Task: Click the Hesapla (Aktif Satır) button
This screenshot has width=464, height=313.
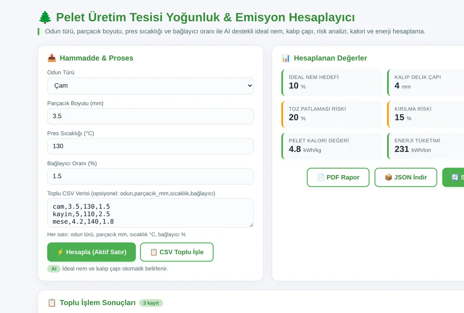Action: pos(92,252)
